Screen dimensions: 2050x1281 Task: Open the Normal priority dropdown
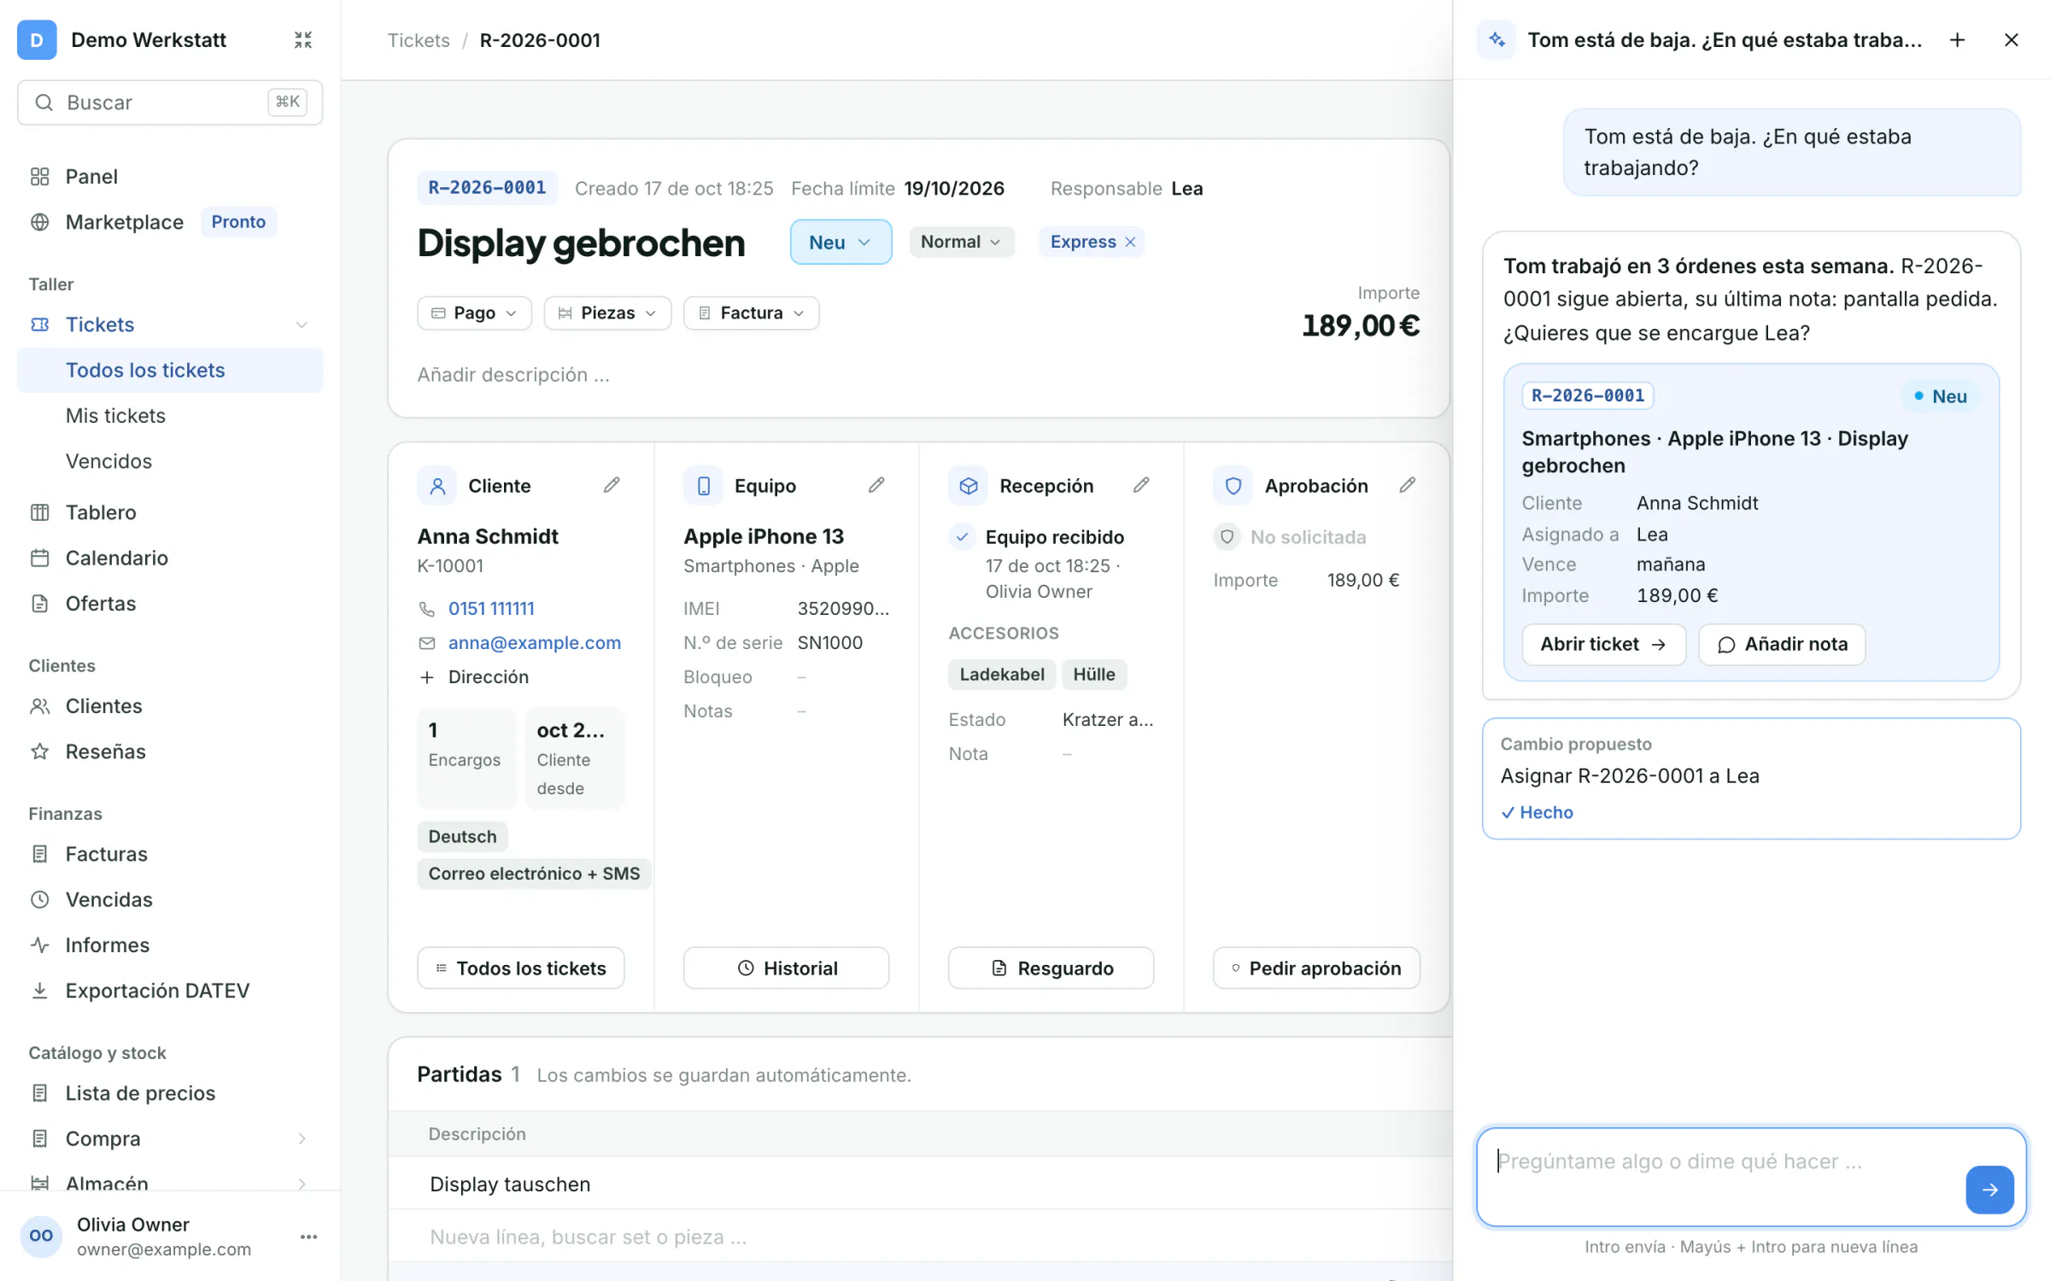(961, 242)
